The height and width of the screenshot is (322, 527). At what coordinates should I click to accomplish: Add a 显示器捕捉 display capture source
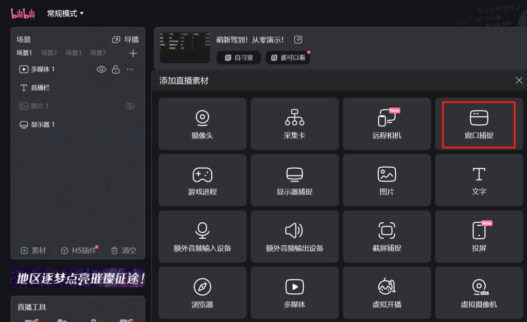(294, 180)
